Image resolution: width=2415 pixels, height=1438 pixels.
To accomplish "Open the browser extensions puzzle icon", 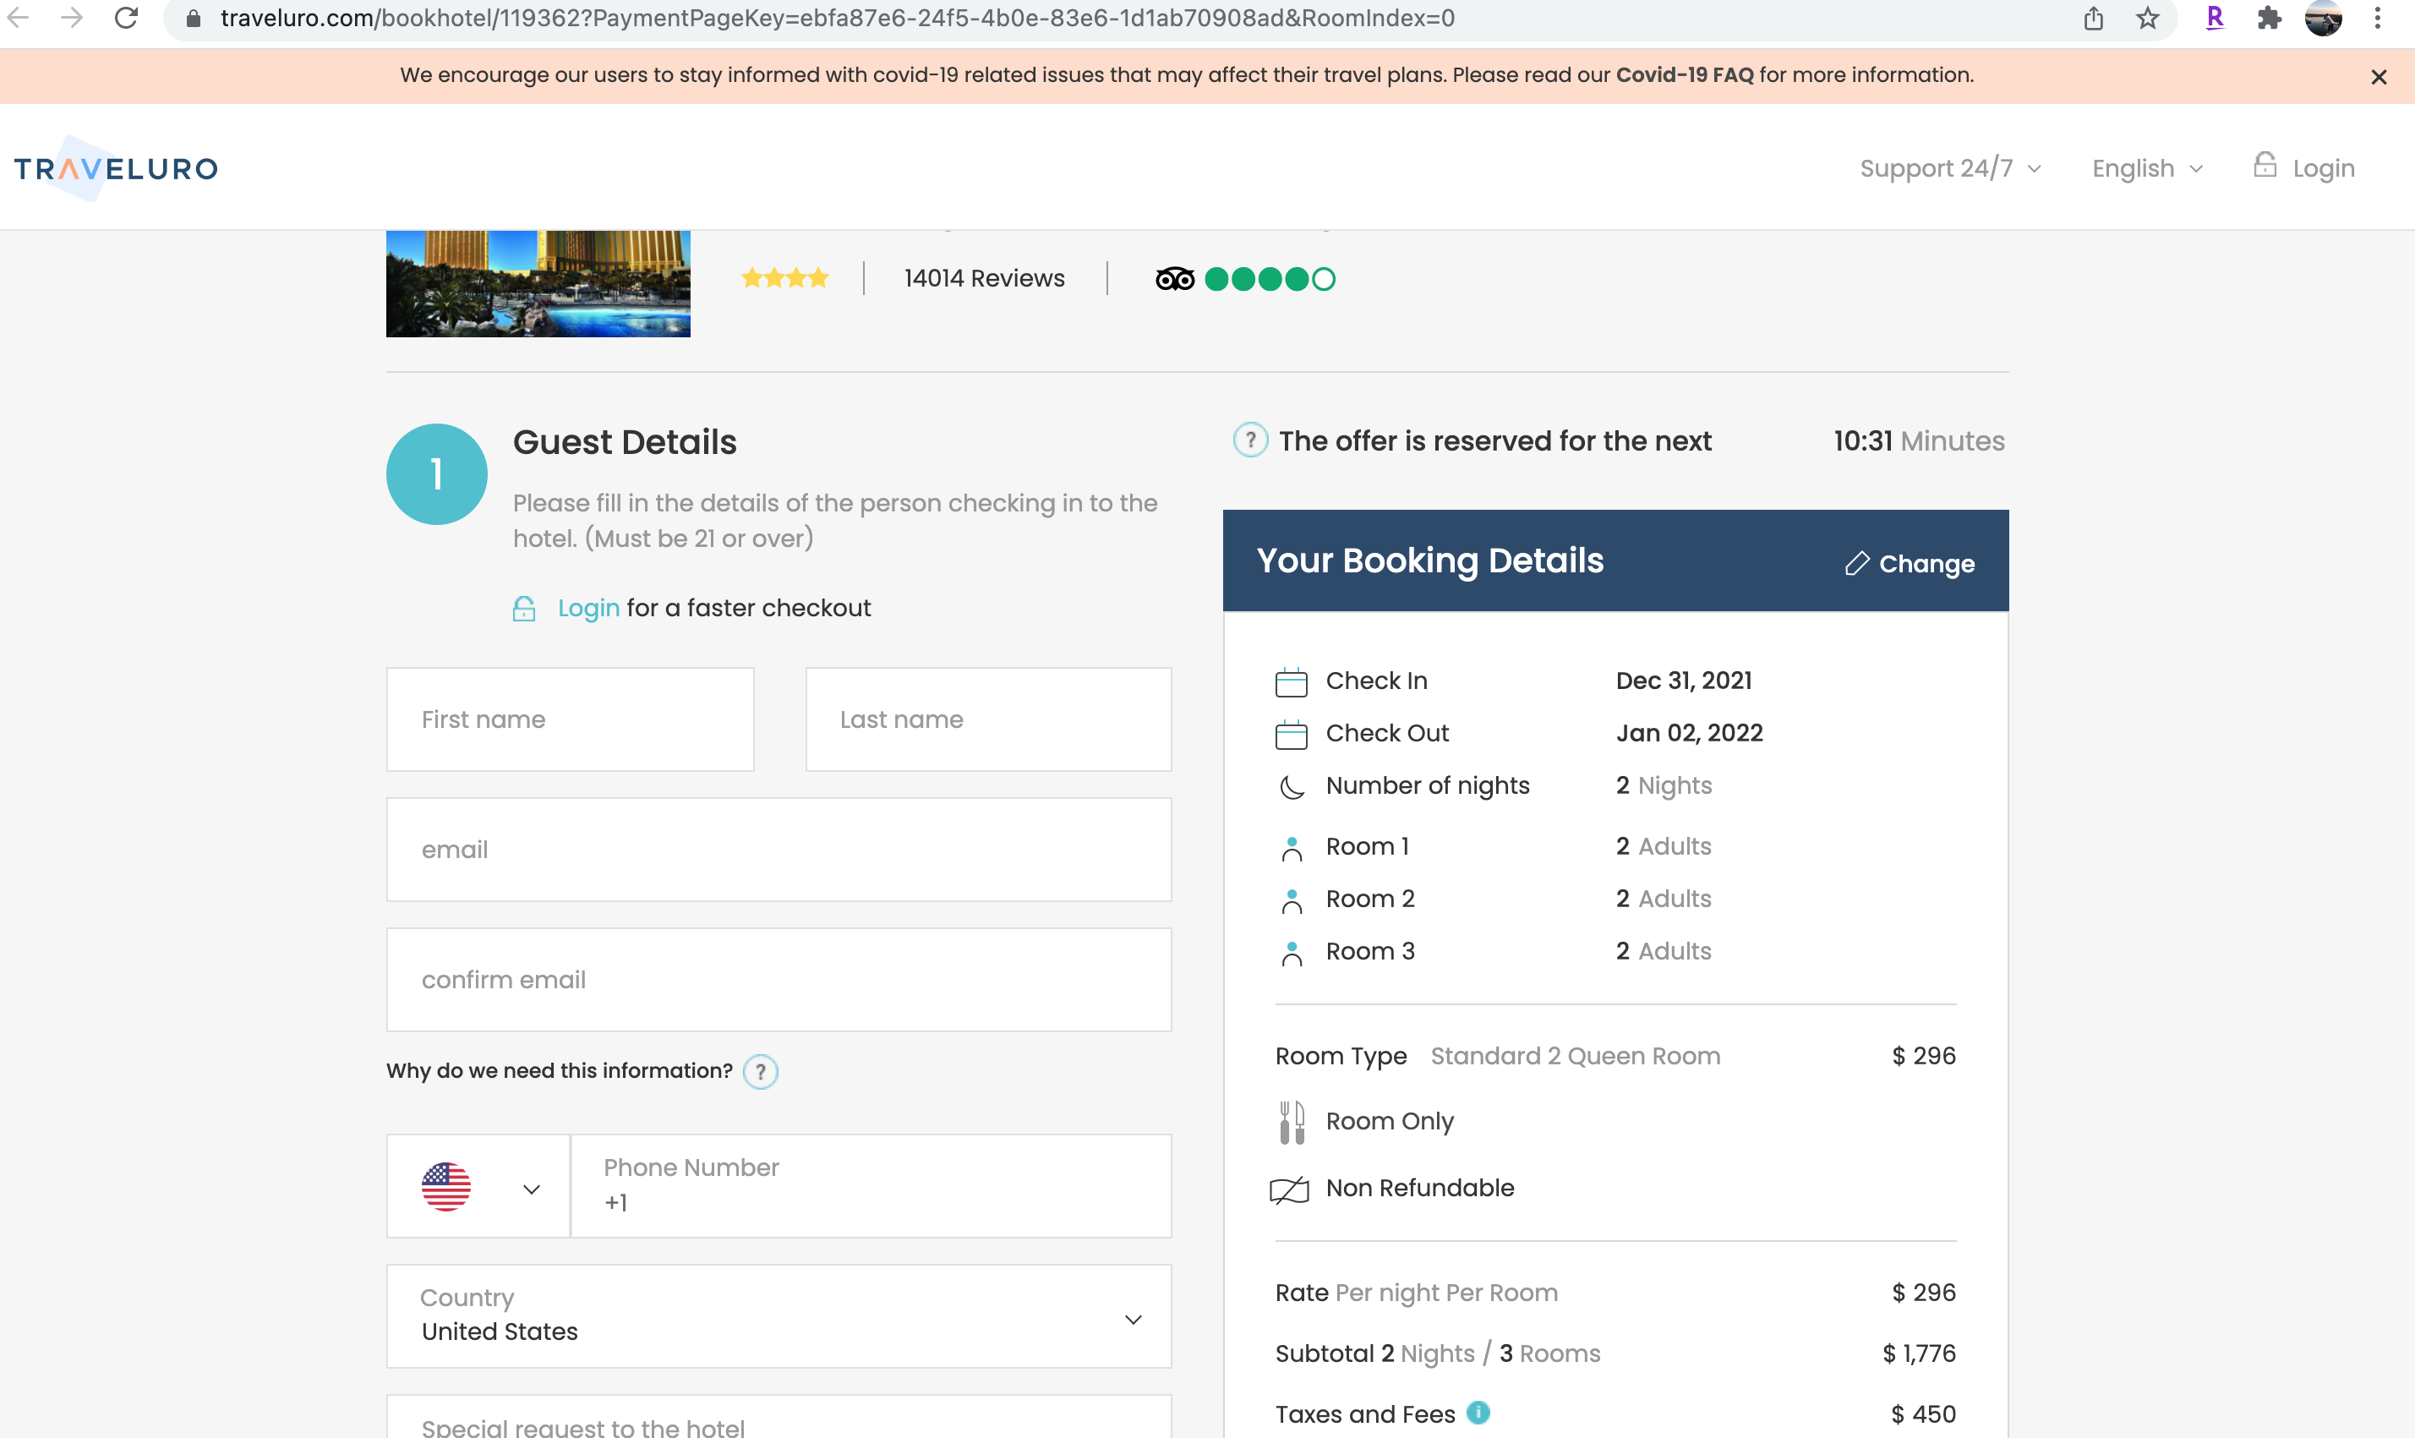I will [2269, 19].
